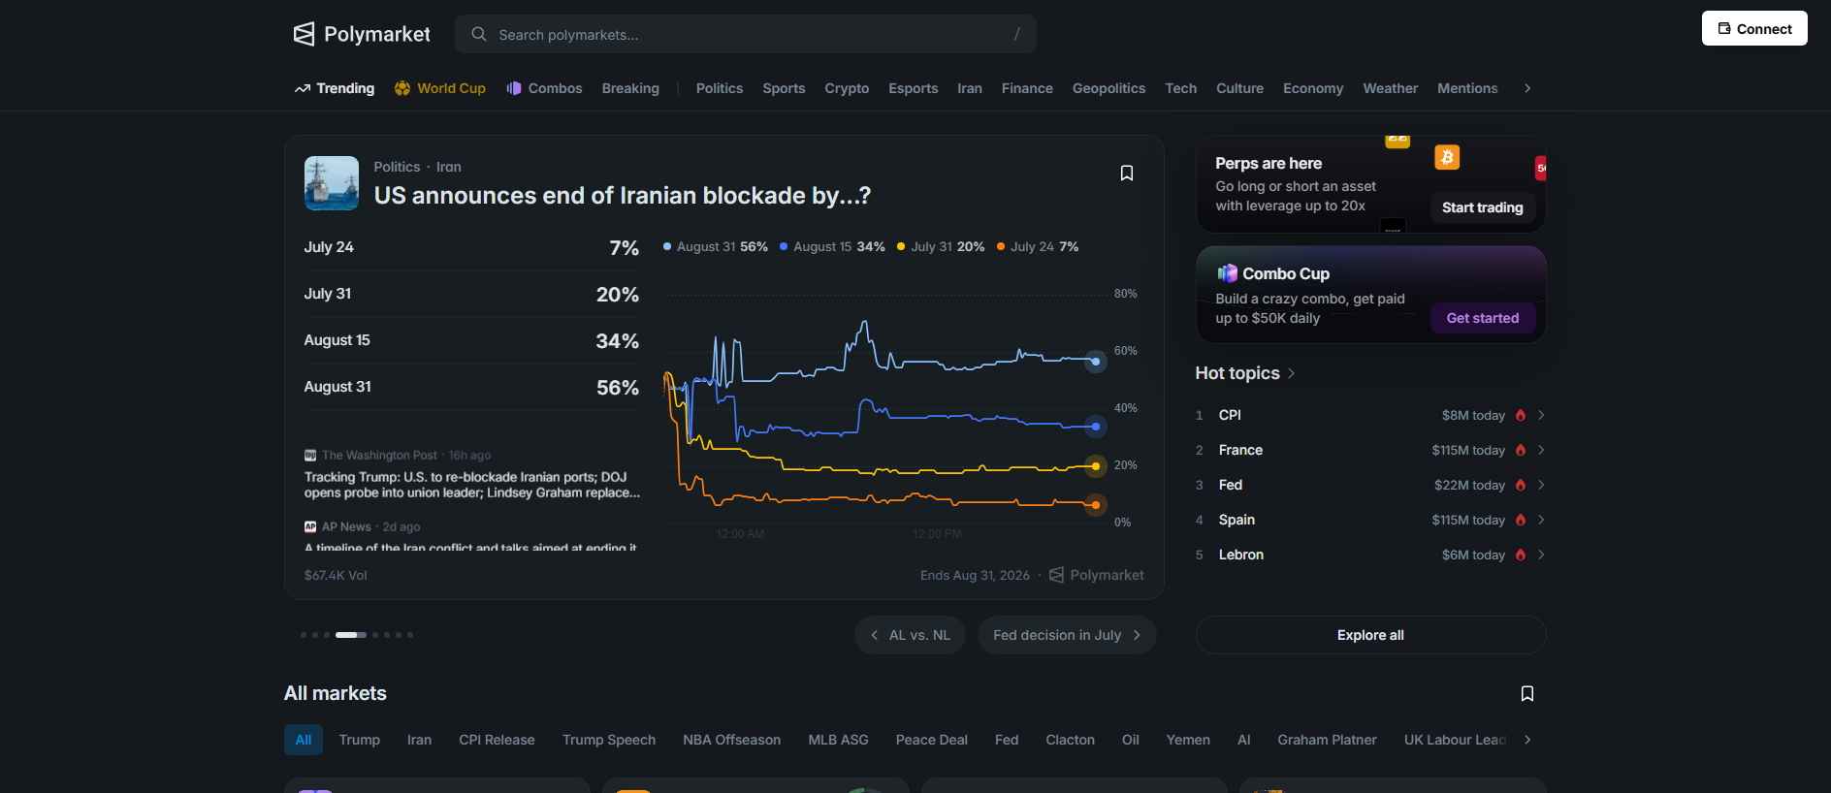Click the August 15 legend entry
Screen dimensions: 1831x793
pyautogui.click(x=832, y=247)
